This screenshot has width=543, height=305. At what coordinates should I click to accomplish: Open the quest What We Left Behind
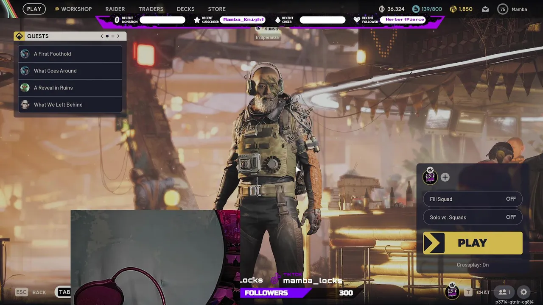(x=70, y=105)
